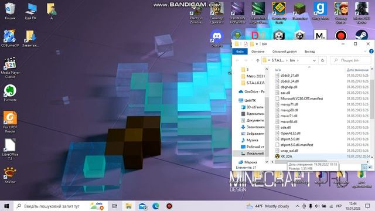Select OneDrive in the navigation pane
This screenshot has width=375, height=211.
[x=252, y=91]
